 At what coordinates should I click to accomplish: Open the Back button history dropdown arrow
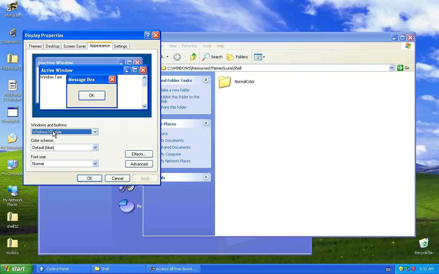coord(167,57)
